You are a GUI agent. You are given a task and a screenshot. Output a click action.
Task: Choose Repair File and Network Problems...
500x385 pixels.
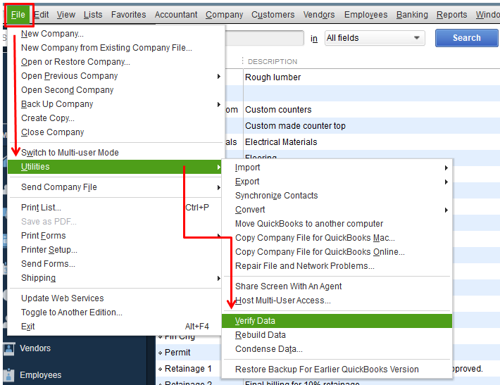pyautogui.click(x=337, y=266)
